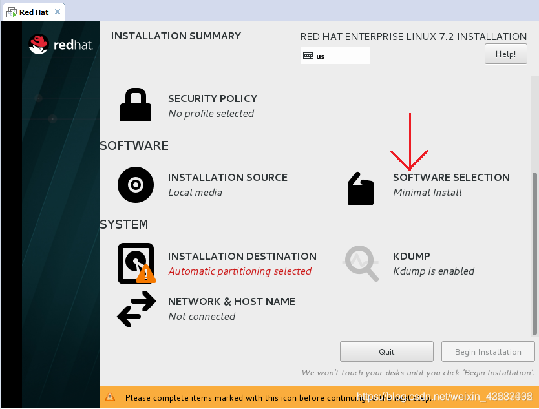Click 'Kdump is enabled' status text

(x=434, y=271)
